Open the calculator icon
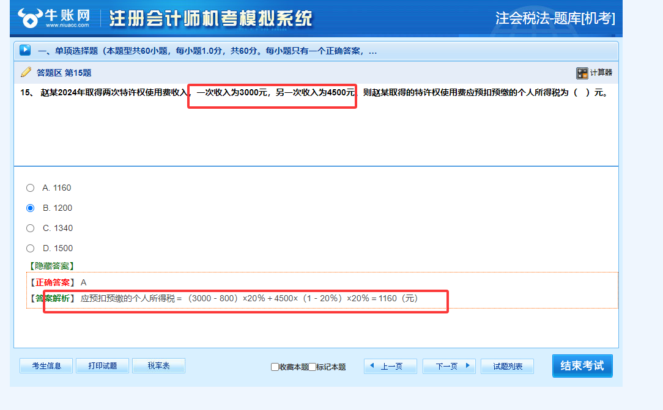Image resolution: width=663 pixels, height=410 pixels. [582, 73]
